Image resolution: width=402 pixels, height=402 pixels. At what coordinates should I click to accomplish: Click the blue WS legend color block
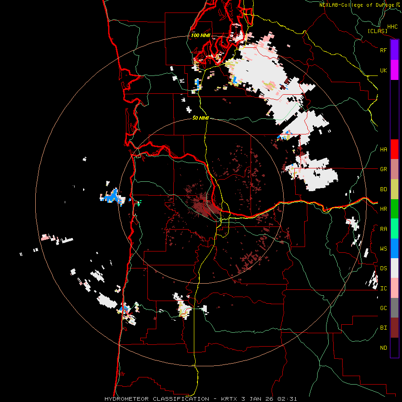(394, 248)
